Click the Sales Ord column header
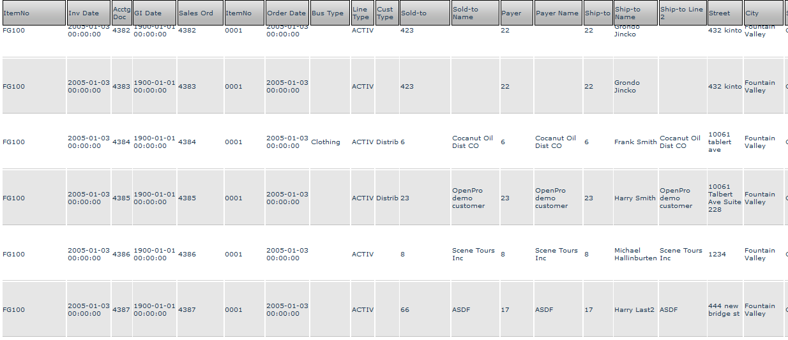Screen dimensions: 788x340 [200, 13]
